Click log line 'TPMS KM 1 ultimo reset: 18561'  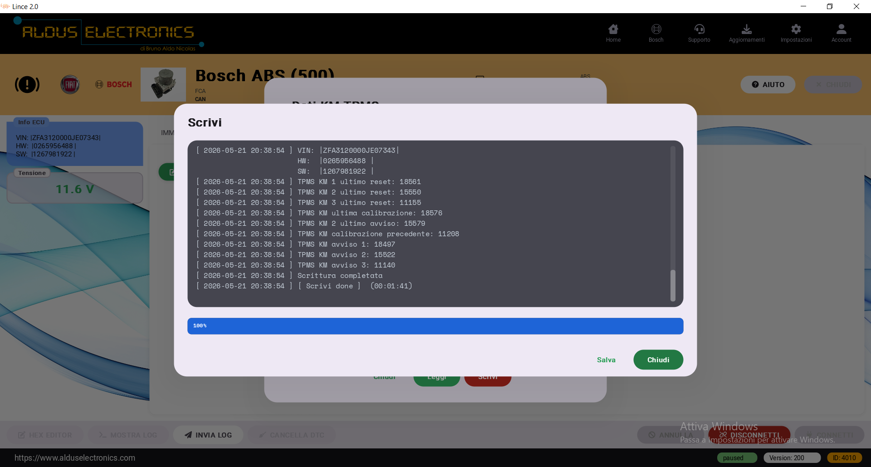308,182
